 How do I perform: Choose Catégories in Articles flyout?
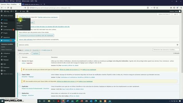click(x=19, y=25)
